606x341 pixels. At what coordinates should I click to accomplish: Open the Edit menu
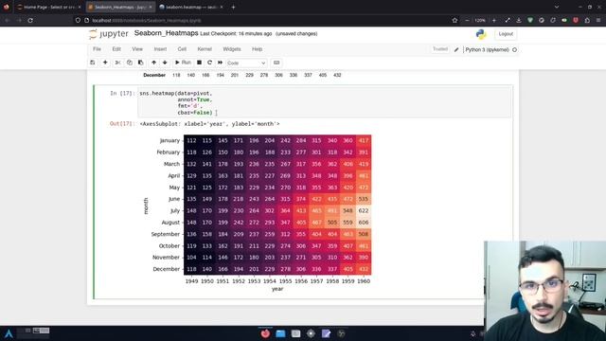[x=116, y=49]
